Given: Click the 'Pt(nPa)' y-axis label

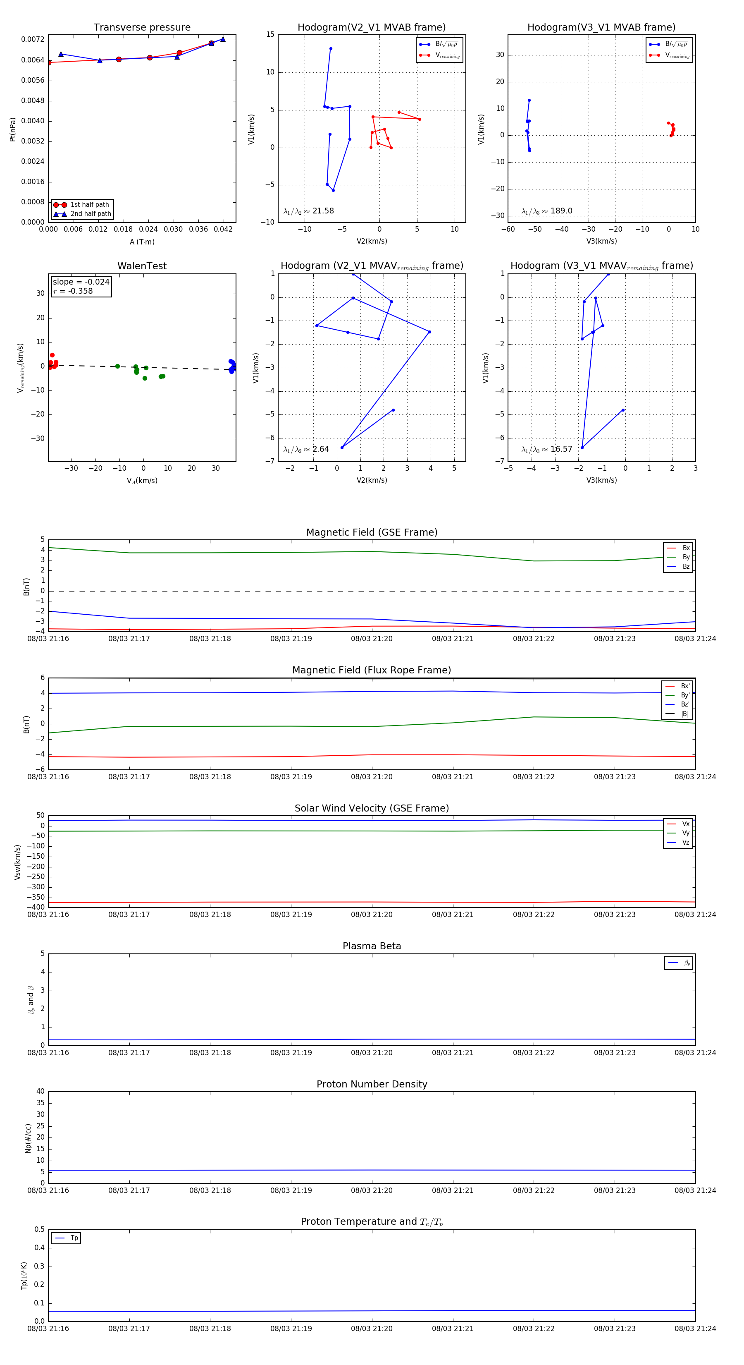Looking at the screenshot, I should (x=13, y=129).
